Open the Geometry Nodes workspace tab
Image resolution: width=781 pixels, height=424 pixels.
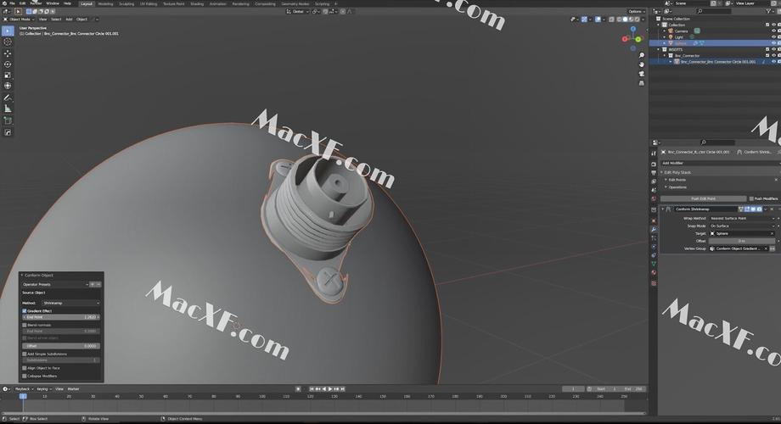click(x=295, y=3)
